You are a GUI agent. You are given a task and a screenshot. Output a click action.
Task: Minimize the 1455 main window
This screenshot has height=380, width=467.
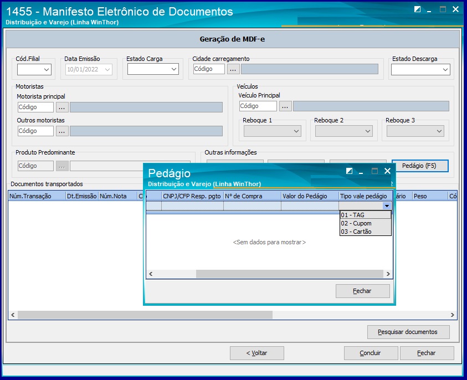[429, 11]
